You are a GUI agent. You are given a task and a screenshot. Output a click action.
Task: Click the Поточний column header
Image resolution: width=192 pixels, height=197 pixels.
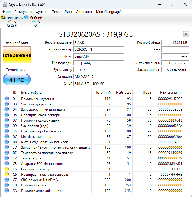pos(102,93)
